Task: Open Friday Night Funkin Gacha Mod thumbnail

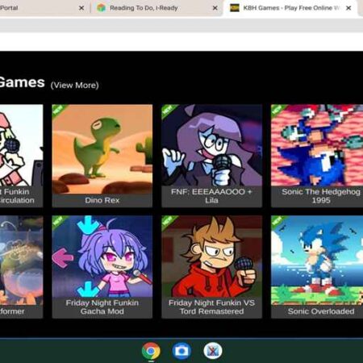Action: (x=102, y=257)
